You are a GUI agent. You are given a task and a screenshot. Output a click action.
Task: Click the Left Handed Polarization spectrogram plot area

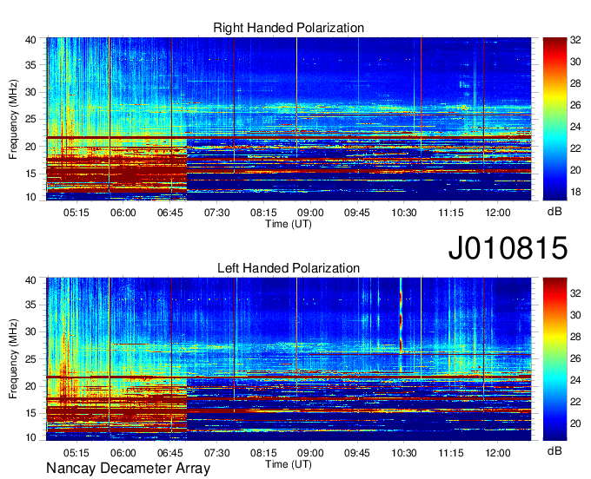pos(289,359)
